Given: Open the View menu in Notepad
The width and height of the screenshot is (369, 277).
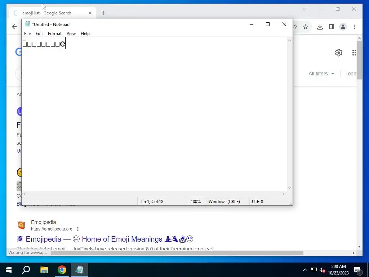Looking at the screenshot, I should tap(71, 34).
